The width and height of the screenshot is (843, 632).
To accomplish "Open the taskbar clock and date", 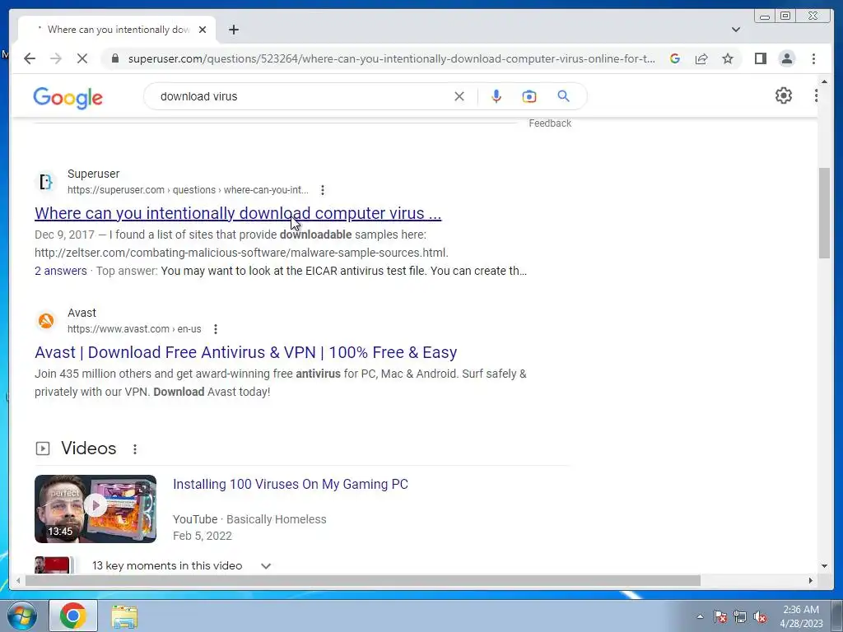I will point(801,616).
